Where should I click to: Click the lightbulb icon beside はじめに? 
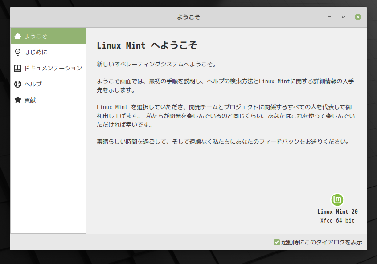pos(18,52)
